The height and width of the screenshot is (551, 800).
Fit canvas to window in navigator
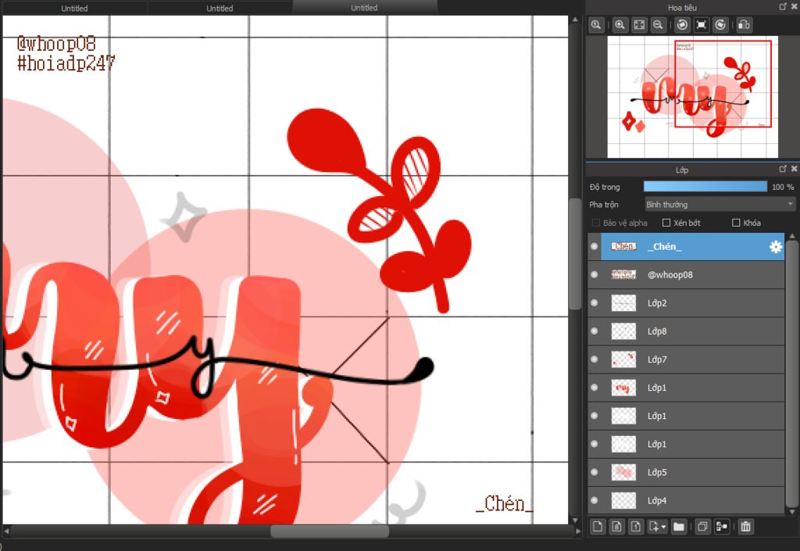tap(639, 25)
